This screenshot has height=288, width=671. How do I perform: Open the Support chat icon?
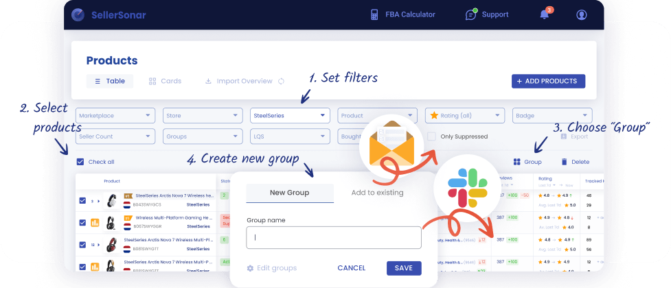tap(470, 14)
